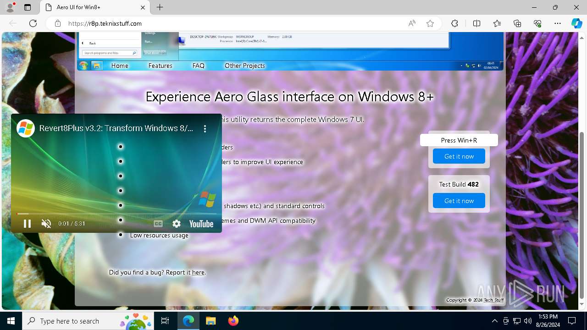Open the notification center icon
The width and height of the screenshot is (587, 330).
click(x=572, y=321)
